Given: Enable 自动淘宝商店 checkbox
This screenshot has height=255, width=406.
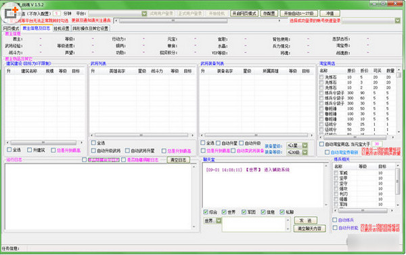Looking at the screenshot, I should [x=321, y=144].
